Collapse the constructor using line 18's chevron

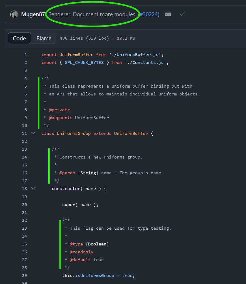click(x=33, y=189)
